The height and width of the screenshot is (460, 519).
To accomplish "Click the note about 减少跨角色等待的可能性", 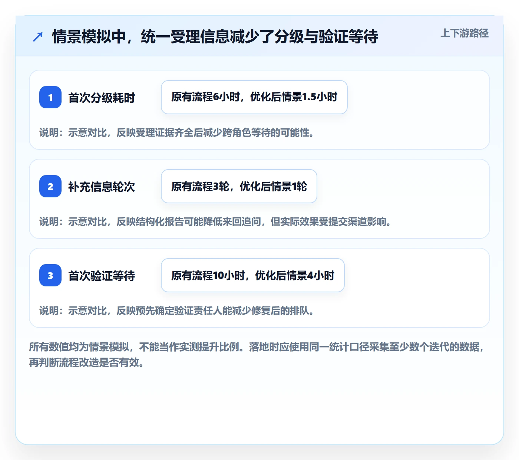I will [177, 132].
